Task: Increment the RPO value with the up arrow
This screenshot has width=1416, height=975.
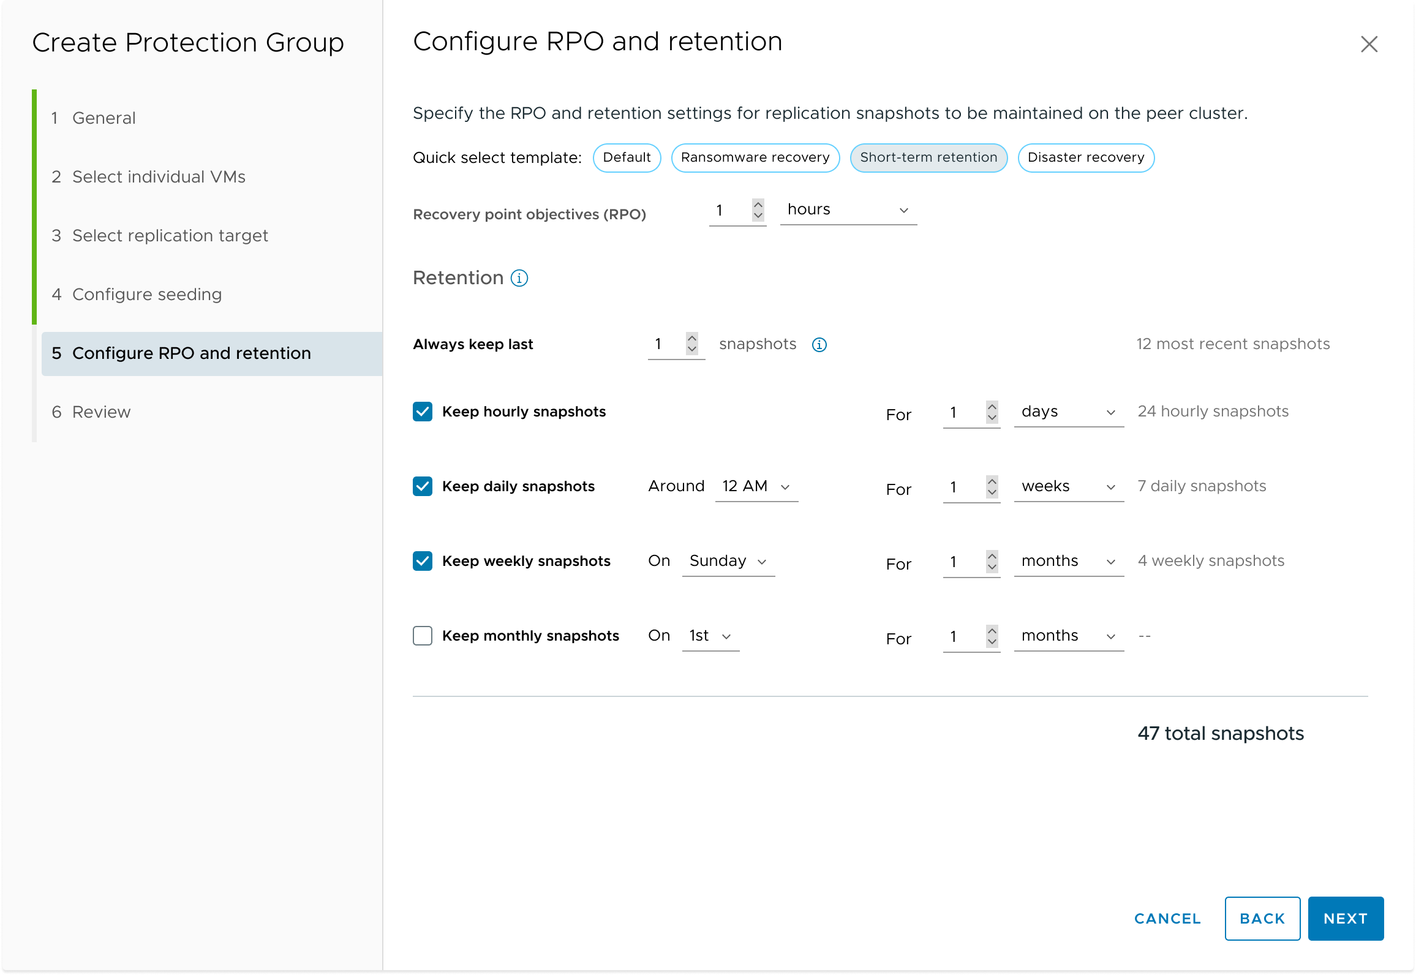Action: click(x=758, y=205)
